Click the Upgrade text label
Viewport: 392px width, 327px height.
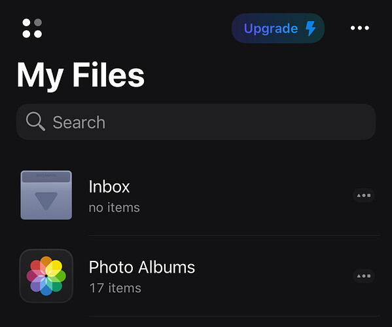271,29
